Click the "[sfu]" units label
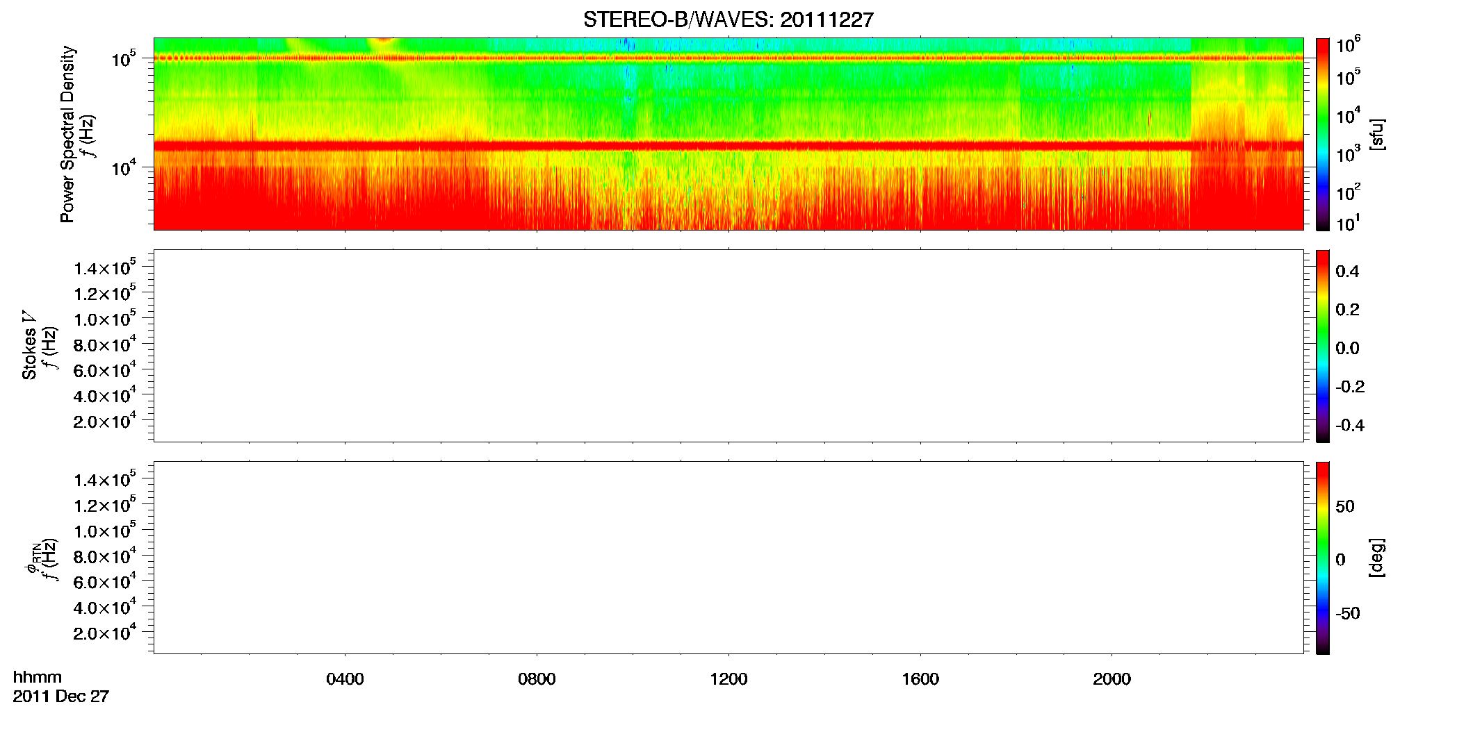The image size is (1457, 750). point(1377,135)
